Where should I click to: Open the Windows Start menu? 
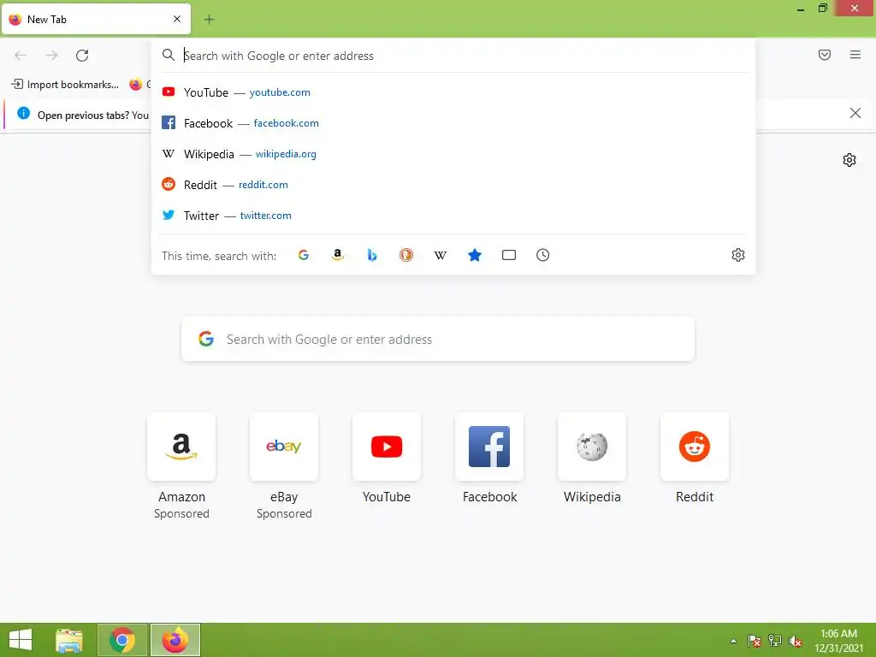pos(21,640)
